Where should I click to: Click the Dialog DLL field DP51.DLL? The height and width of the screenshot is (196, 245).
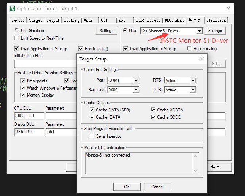29,132
